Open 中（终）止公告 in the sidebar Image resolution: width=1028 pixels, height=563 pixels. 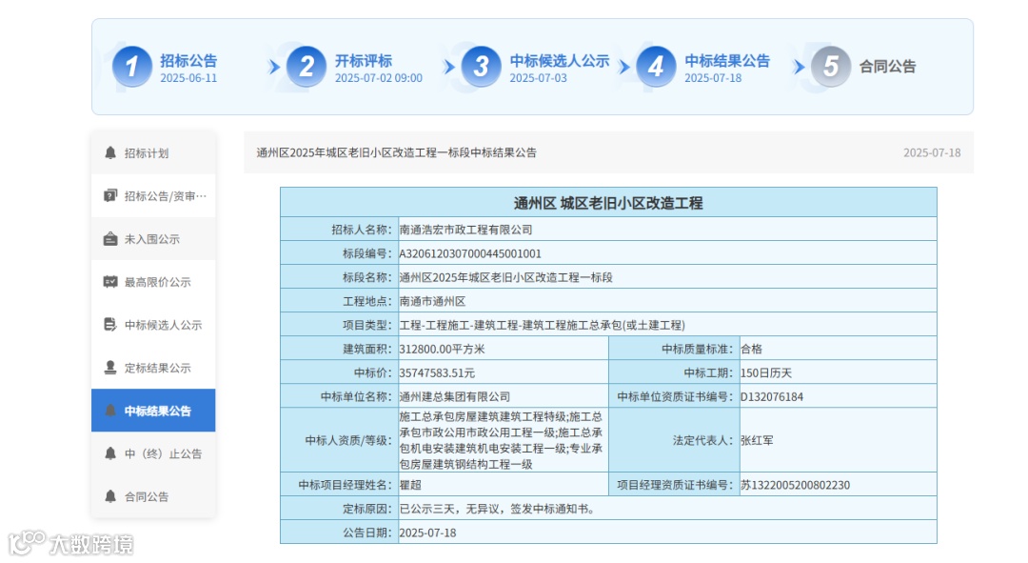(x=153, y=453)
